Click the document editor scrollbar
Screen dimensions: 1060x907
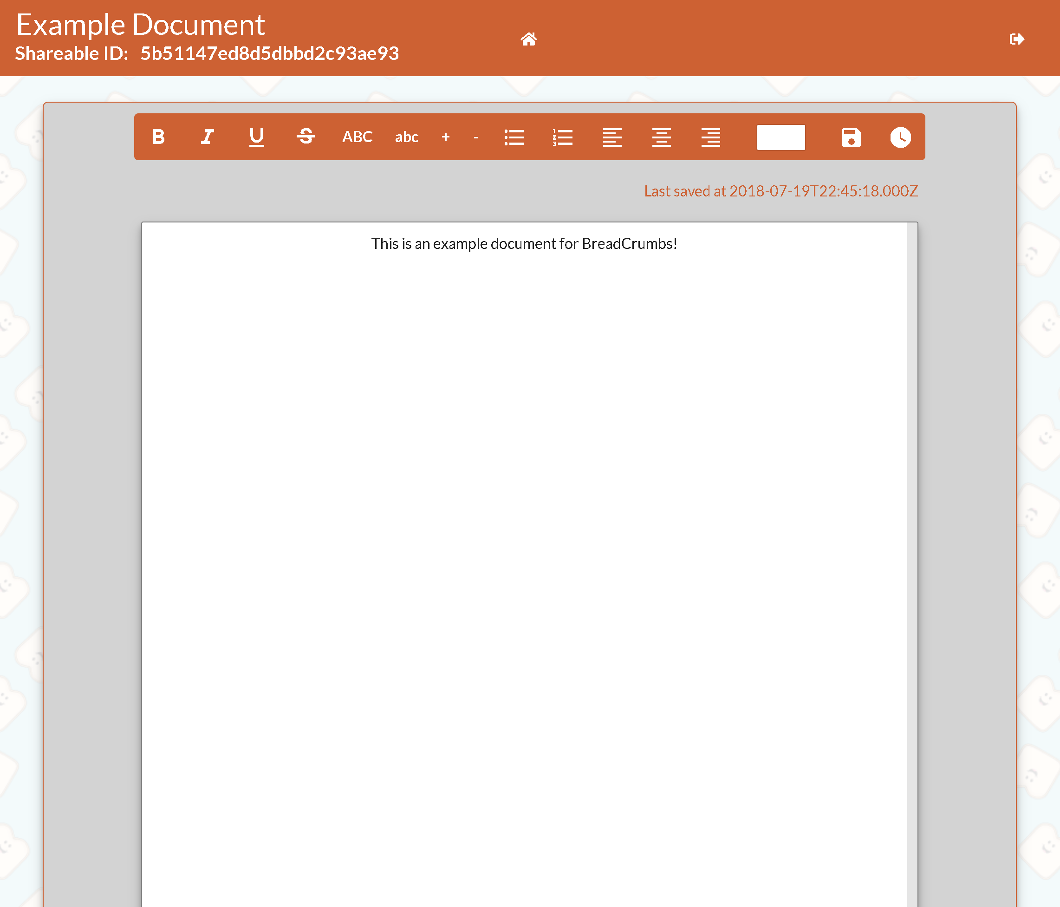(x=912, y=512)
